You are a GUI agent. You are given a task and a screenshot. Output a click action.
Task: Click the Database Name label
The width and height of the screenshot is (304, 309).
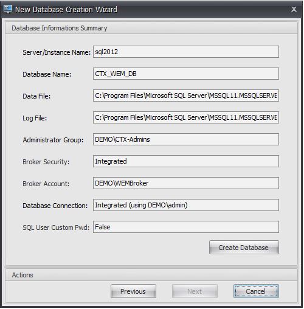[x=47, y=74]
